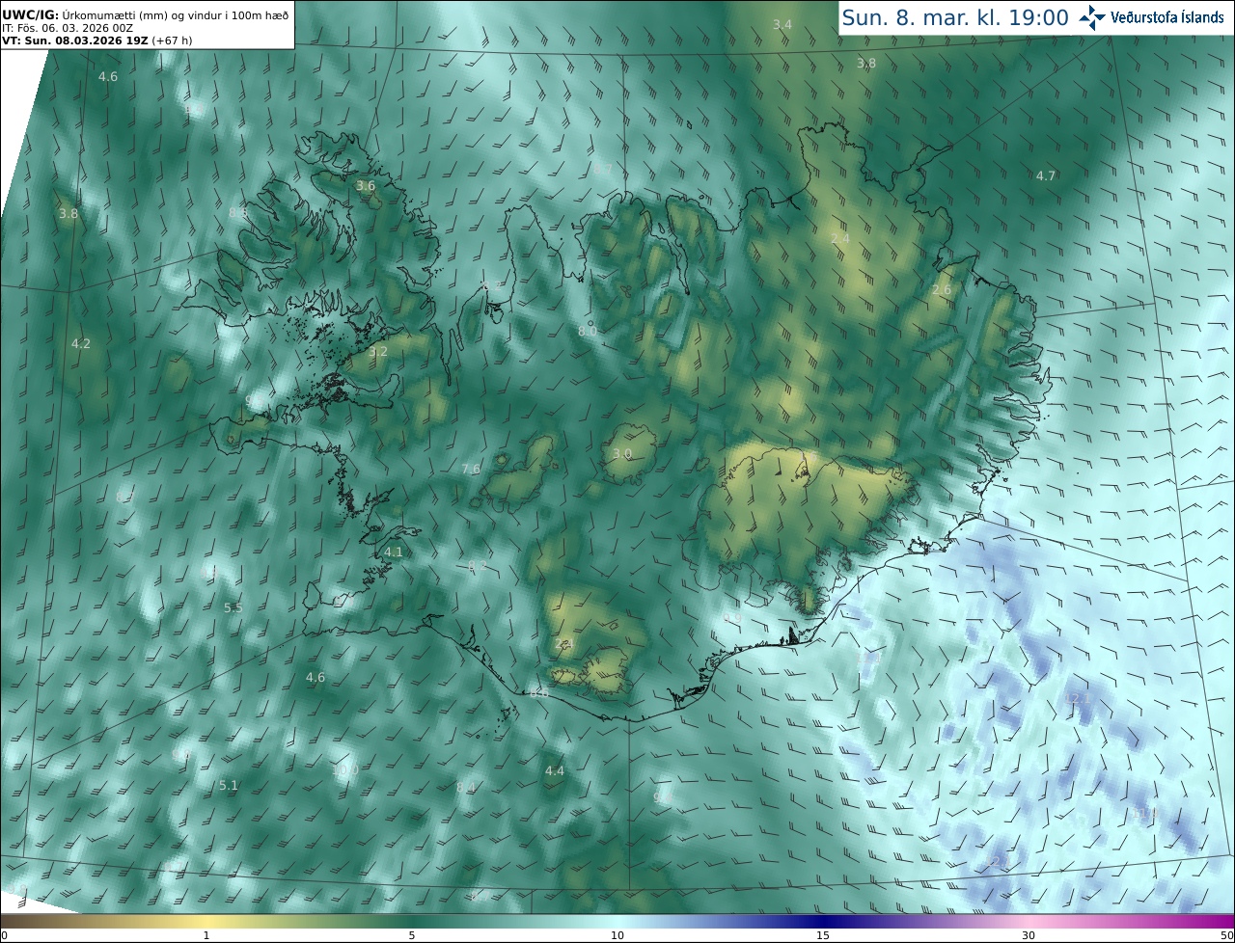This screenshot has height=943, width=1235.
Task: Click the map value '8.0' in north Iceland
Action: 588,331
